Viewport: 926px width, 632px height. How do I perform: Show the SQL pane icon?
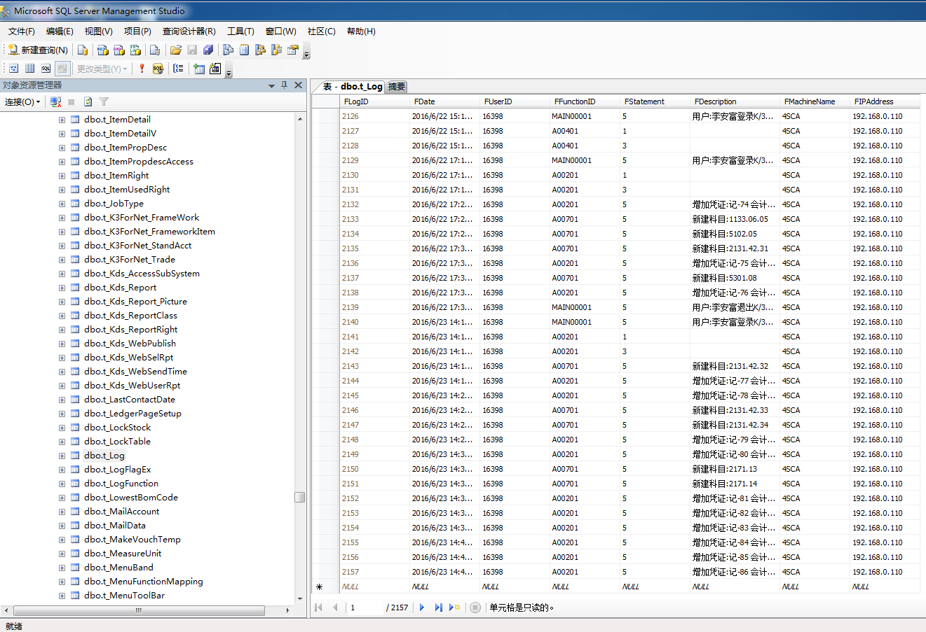pos(46,69)
